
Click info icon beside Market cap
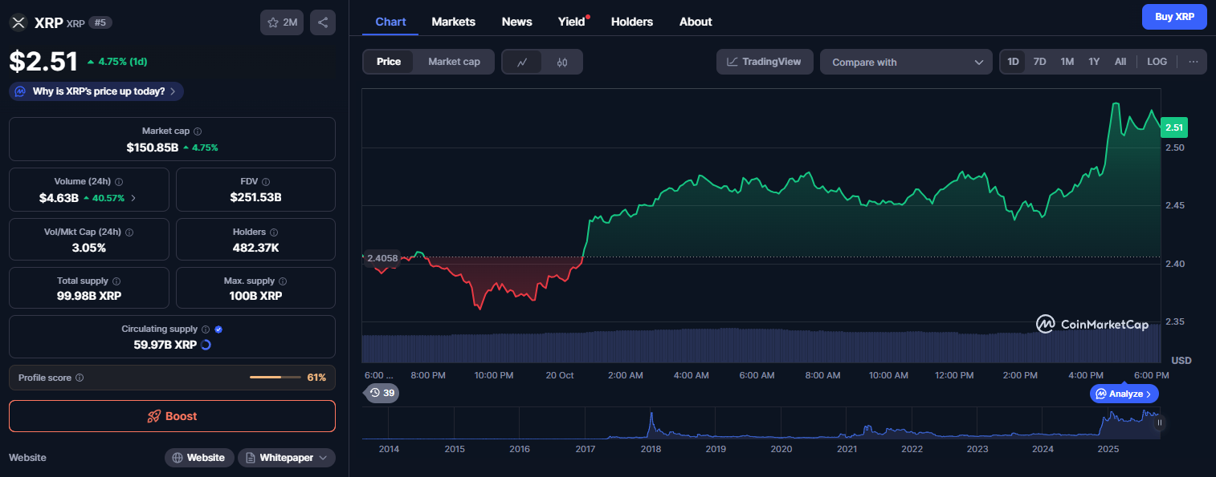[x=198, y=131]
